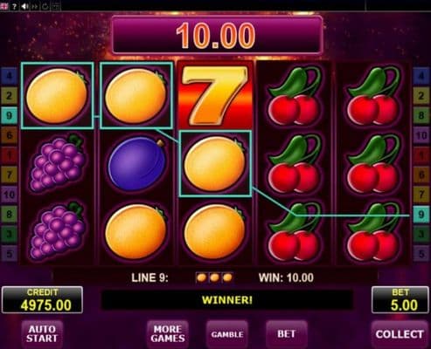431x349 pixels.
Task: Toggle the fullscreen icon in top bar
Action: click(x=56, y=6)
